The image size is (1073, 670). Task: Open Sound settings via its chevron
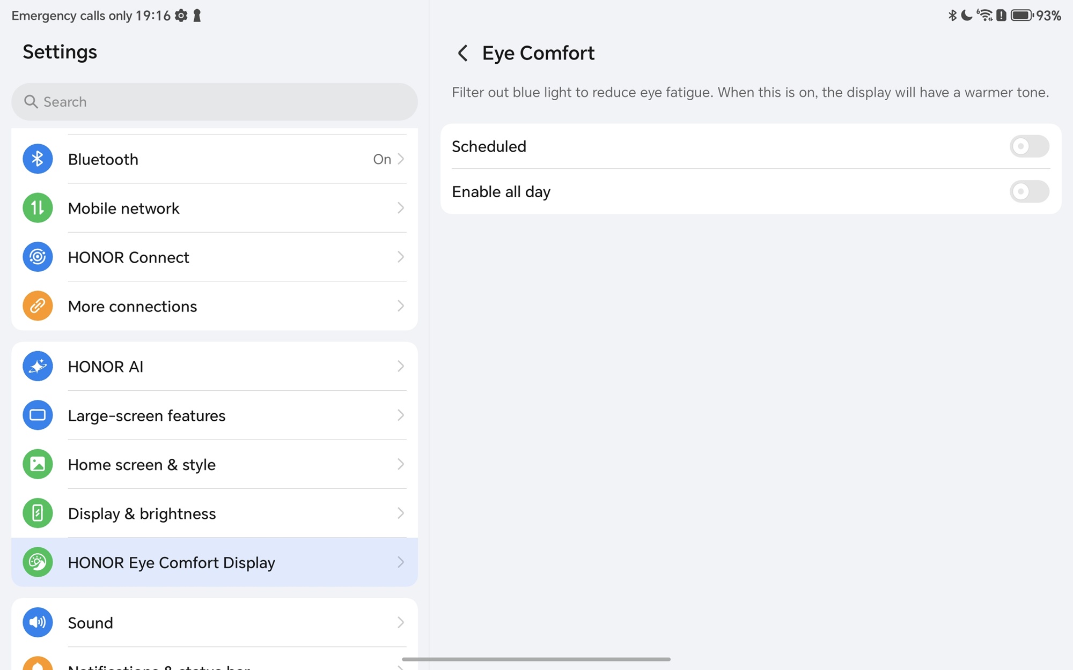pos(400,622)
